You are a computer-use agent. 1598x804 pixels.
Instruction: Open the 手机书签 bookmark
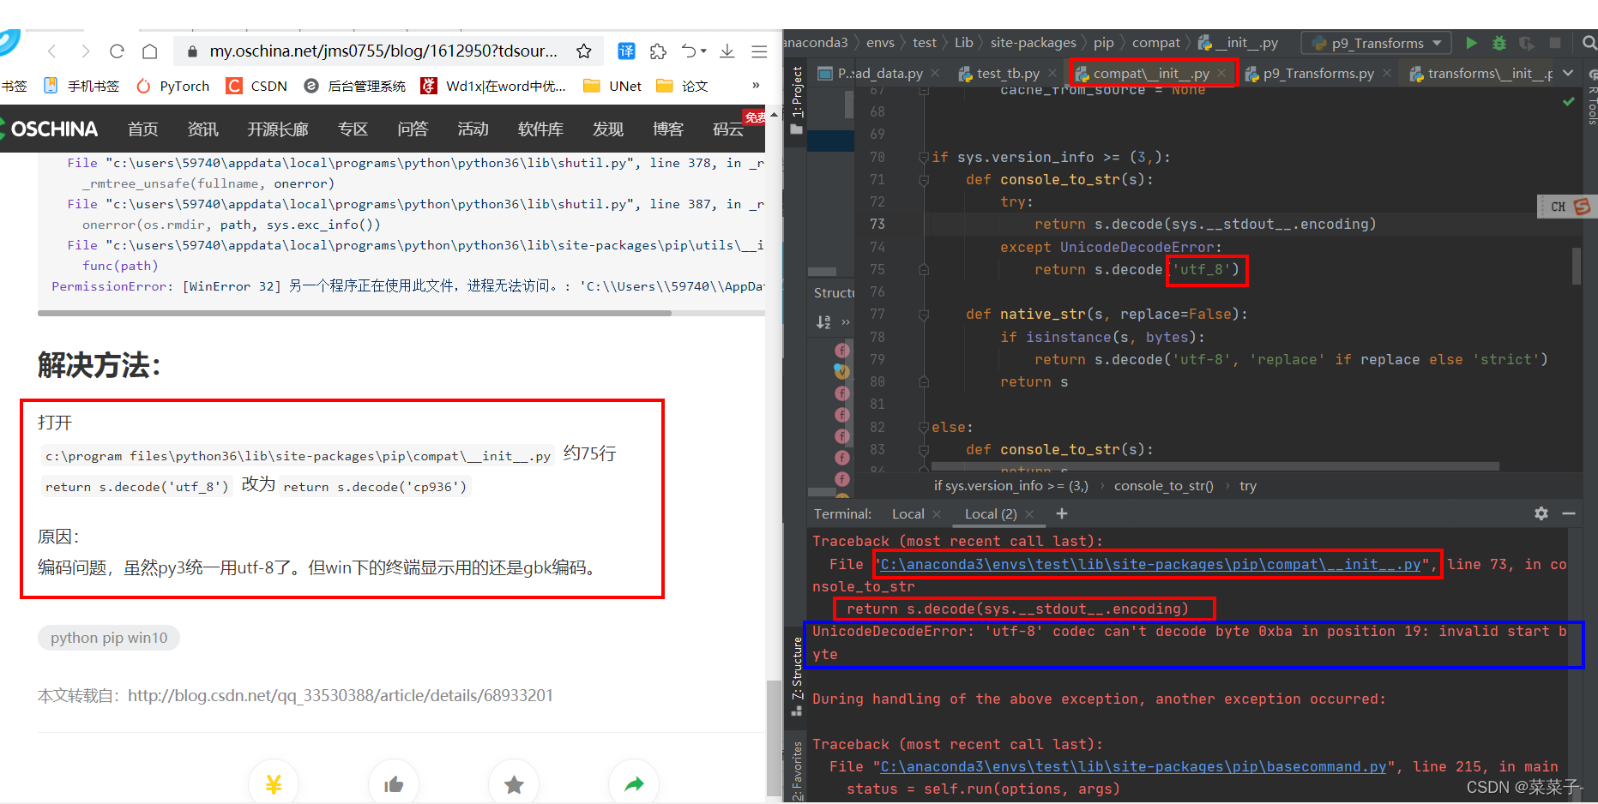point(82,86)
